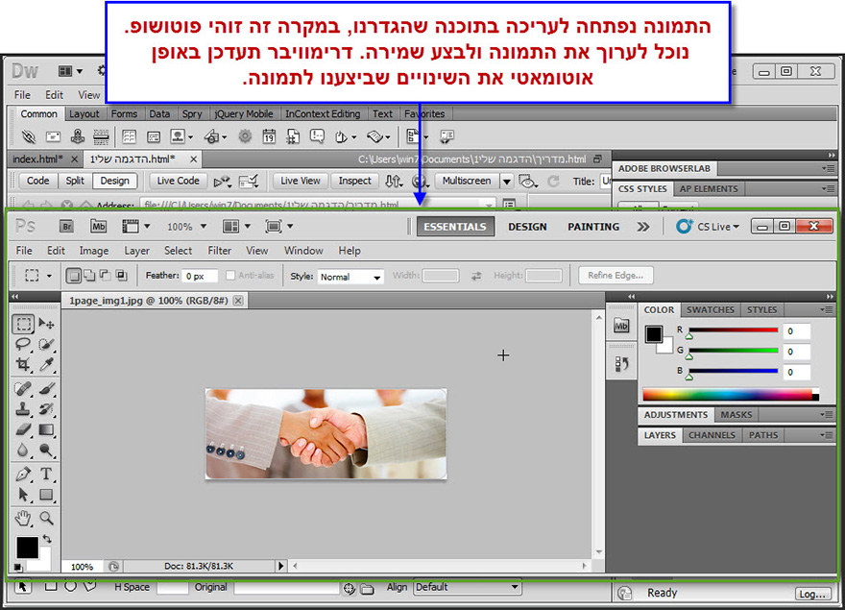Toggle Live View in Dreamweaver
Image resolution: width=845 pixels, height=610 pixels.
[301, 181]
